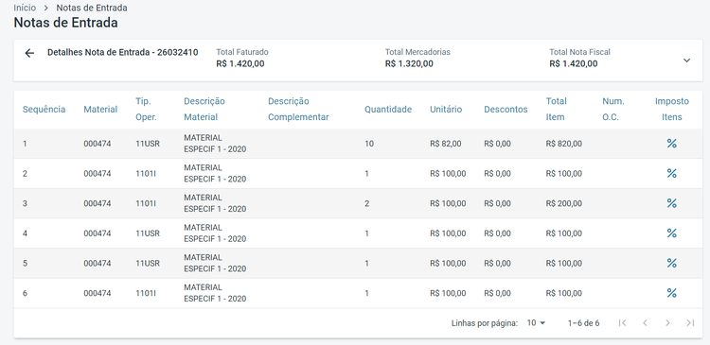Sort by Quantidade column header
The width and height of the screenshot is (710, 345).
[388, 110]
